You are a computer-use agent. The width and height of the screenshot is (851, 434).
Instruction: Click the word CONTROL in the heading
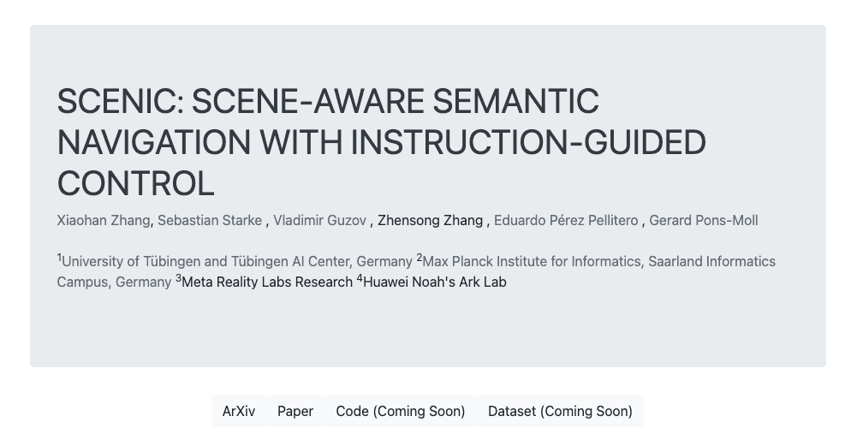135,183
